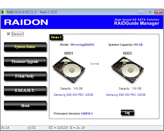Open the Firmware Upgrade section
The image size is (164, 131).
pyautogui.click(x=25, y=61)
